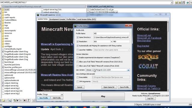192x108 pixels.
Task: Click the folder icon beside libraries
Action: point(3,23)
